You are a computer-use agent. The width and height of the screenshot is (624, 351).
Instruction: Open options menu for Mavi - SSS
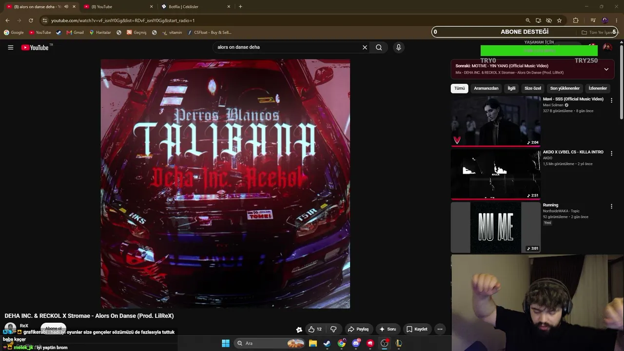point(611,100)
